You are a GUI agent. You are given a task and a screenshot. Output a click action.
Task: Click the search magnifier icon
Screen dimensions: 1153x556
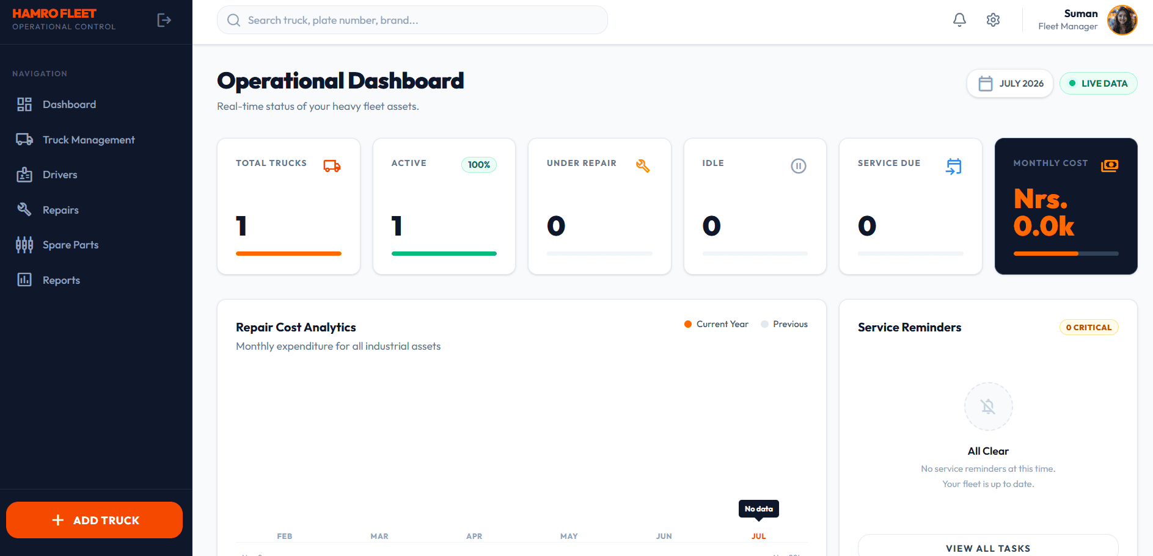[x=233, y=20]
